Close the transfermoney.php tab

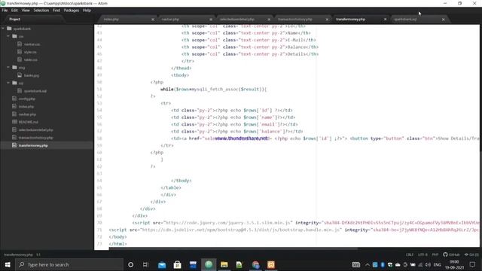pos(385,20)
